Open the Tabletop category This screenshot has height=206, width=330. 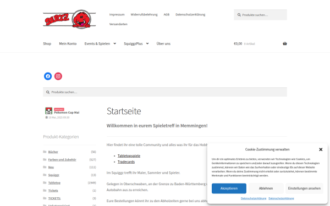click(x=54, y=183)
